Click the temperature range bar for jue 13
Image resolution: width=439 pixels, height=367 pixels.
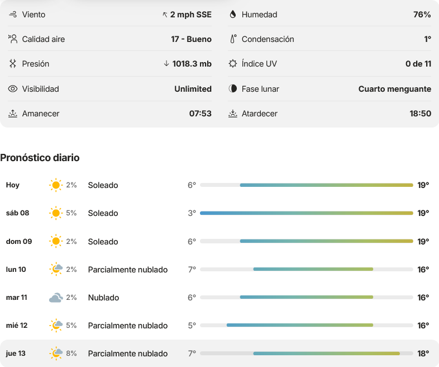(307, 353)
